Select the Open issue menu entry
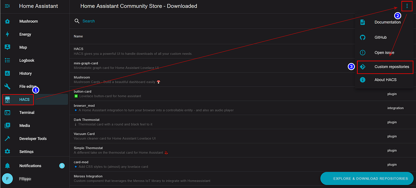This screenshot has width=416, height=188. click(x=384, y=53)
